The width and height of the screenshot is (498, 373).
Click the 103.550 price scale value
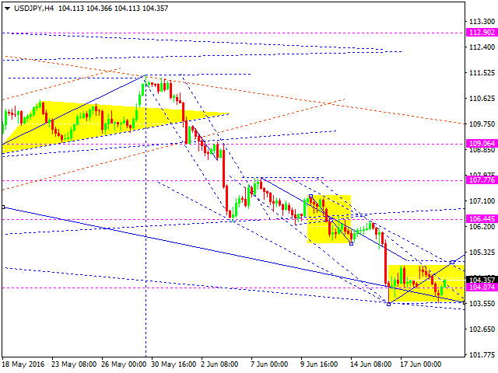[x=482, y=304]
